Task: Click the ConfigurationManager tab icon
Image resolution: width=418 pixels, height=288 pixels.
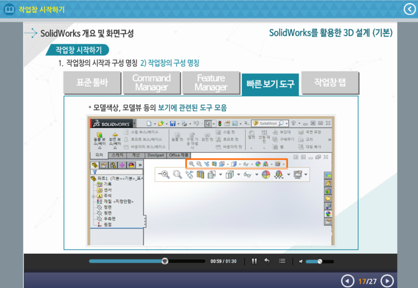Action: (x=113, y=165)
